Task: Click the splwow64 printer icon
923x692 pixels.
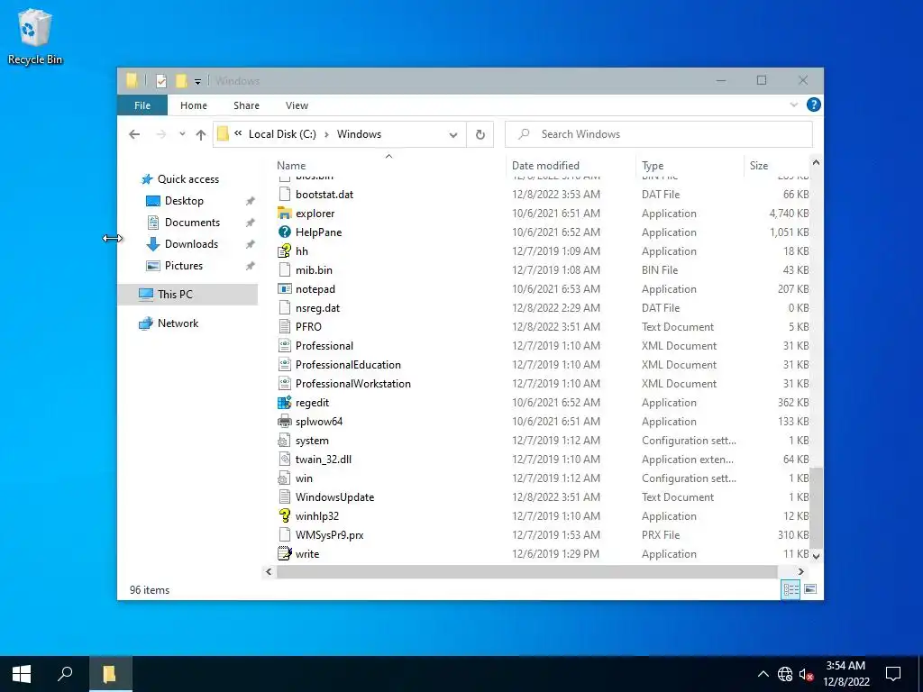Action: point(284,422)
